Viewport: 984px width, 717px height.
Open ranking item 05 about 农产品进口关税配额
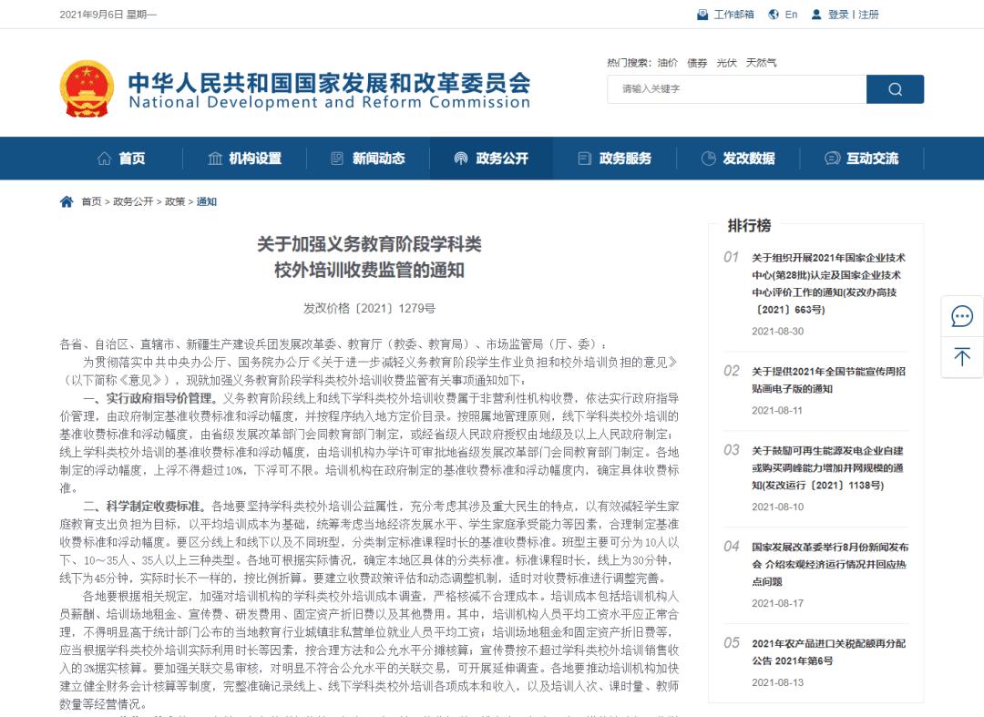(828, 651)
